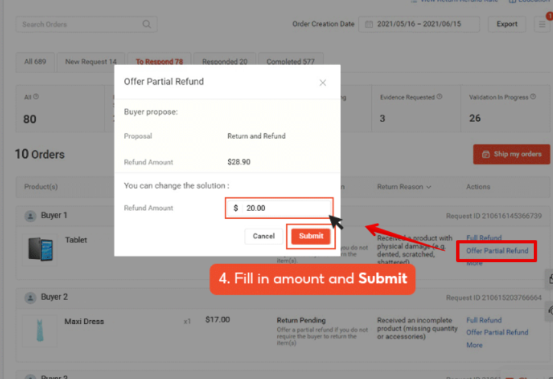553x379 pixels.
Task: Expand More actions for the Maxi Dress order
Action: coord(474,345)
